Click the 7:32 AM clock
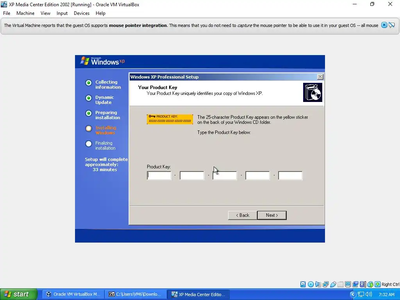This screenshot has width=400, height=300. [387, 295]
